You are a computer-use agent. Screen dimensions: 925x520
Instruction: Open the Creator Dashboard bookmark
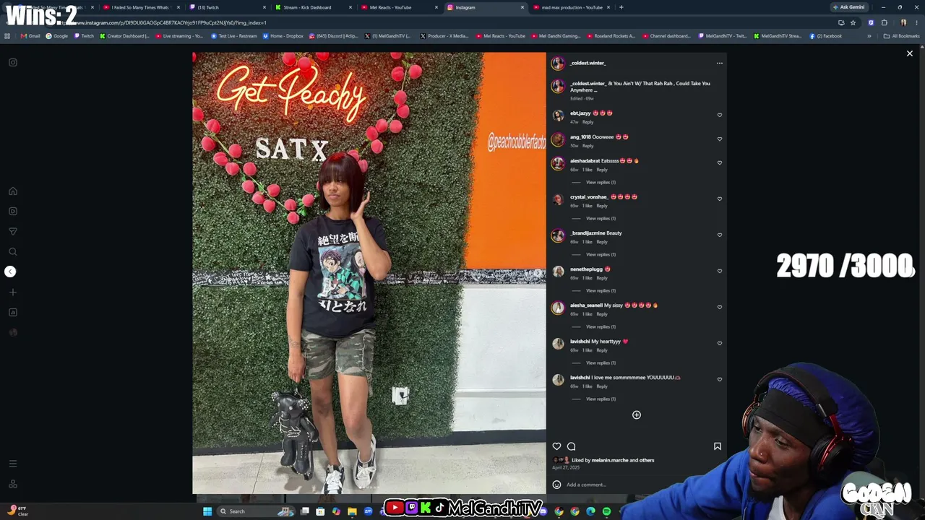[x=124, y=36]
